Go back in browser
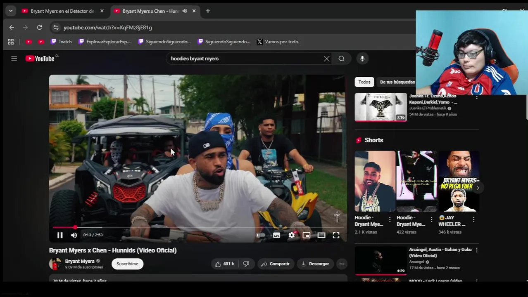The width and height of the screenshot is (528, 297). 12,28
